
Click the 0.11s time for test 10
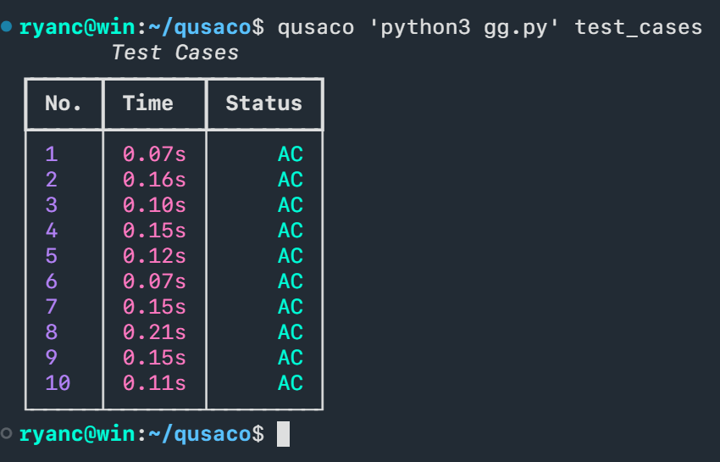(154, 383)
